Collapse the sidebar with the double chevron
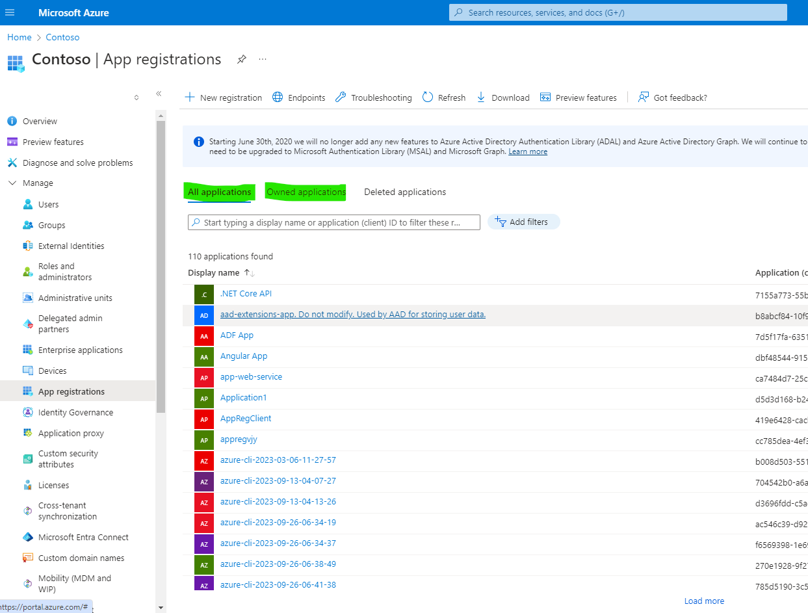Image resolution: width=808 pixels, height=613 pixels. click(x=159, y=94)
